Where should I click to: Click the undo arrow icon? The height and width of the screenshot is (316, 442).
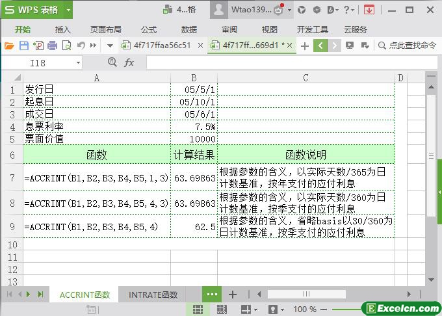tap(81, 46)
